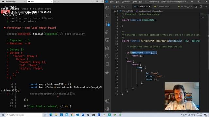Switch to the convertor.test.ts tab

point(164,6)
